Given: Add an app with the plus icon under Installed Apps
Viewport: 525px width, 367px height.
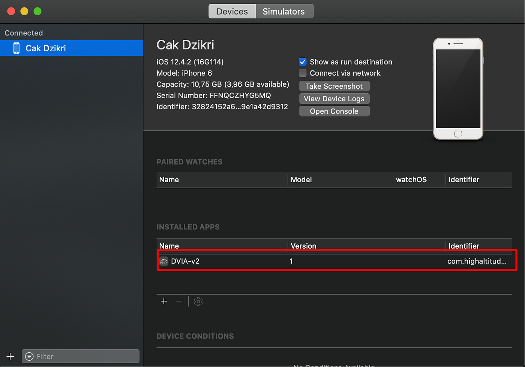Looking at the screenshot, I should [164, 301].
